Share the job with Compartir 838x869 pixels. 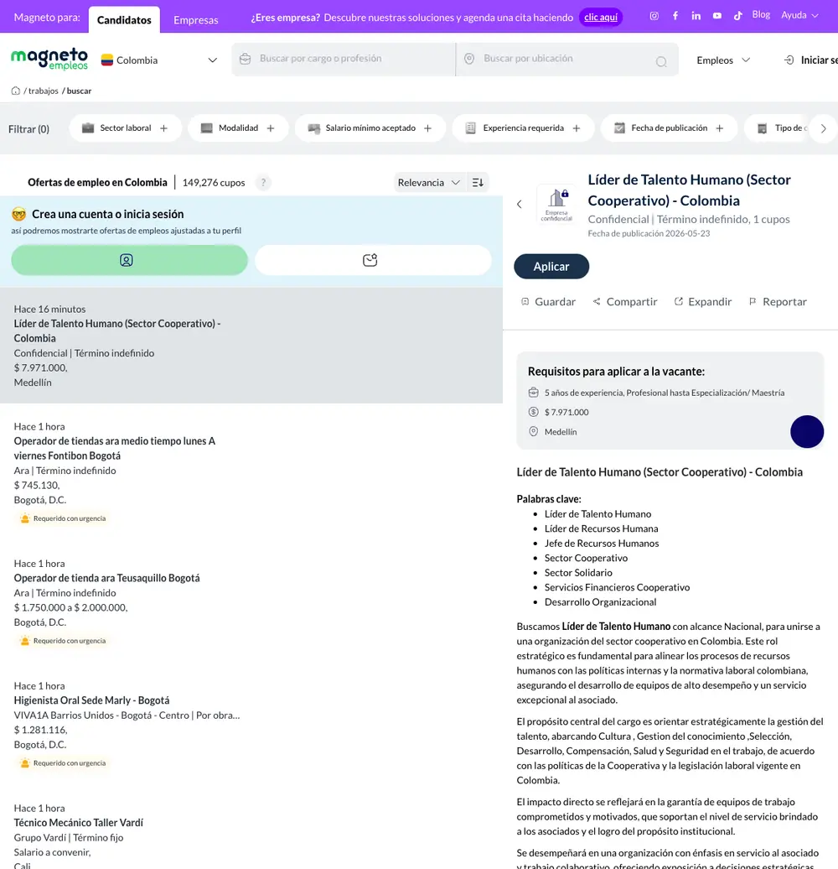tap(625, 301)
